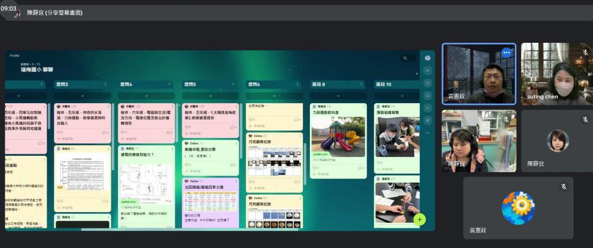Click the share arrow icon in Padlet sidebar

coord(427,70)
